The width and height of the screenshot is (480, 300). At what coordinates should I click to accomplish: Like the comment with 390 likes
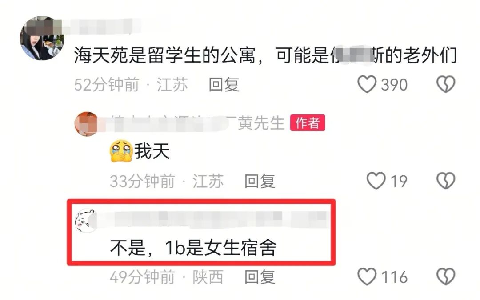coord(367,84)
